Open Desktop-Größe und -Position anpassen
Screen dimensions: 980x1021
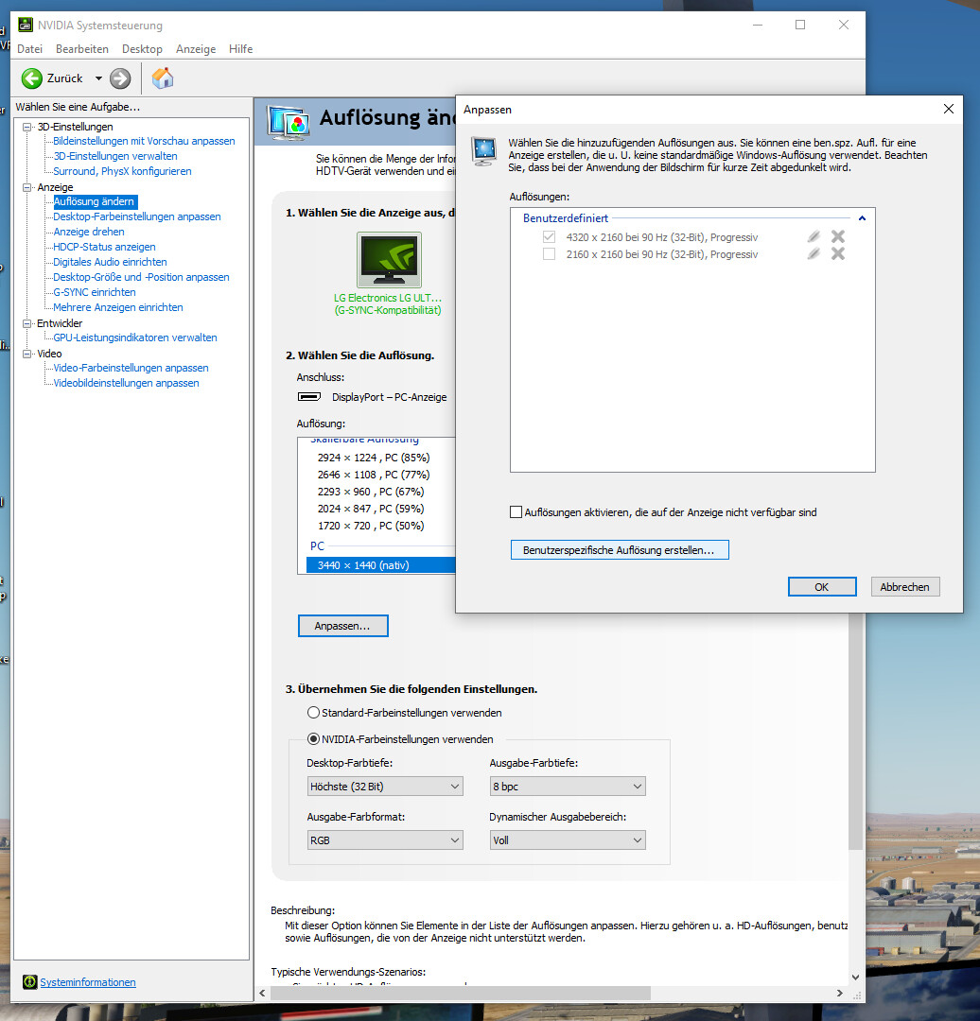[x=141, y=277]
